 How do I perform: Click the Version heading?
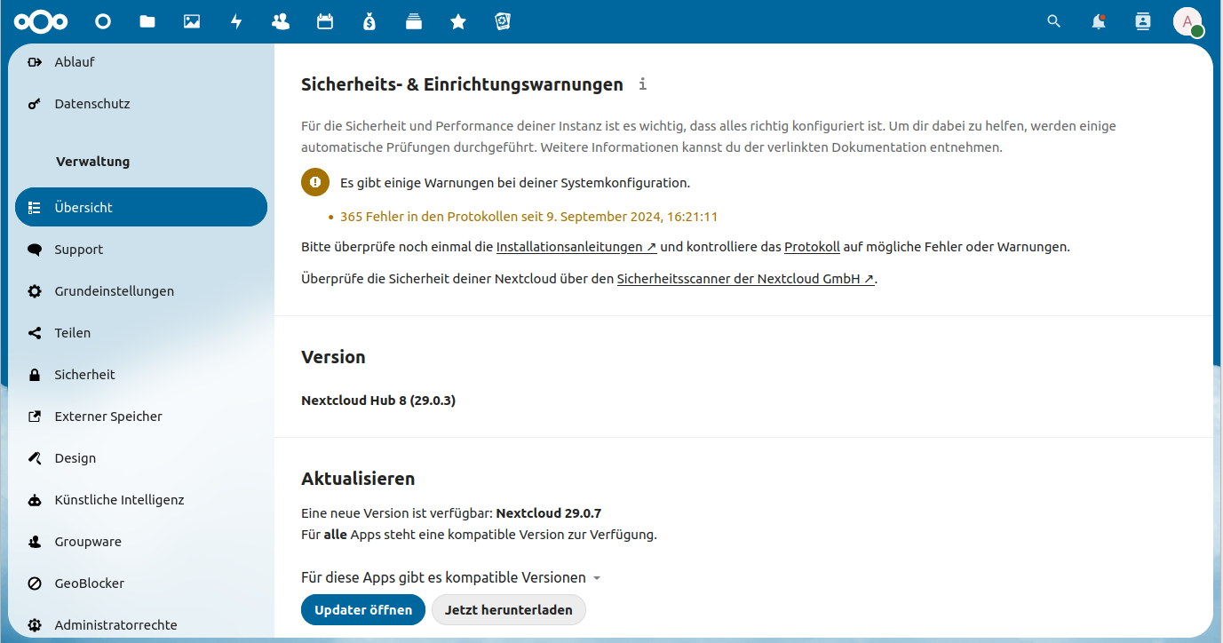[x=333, y=357]
